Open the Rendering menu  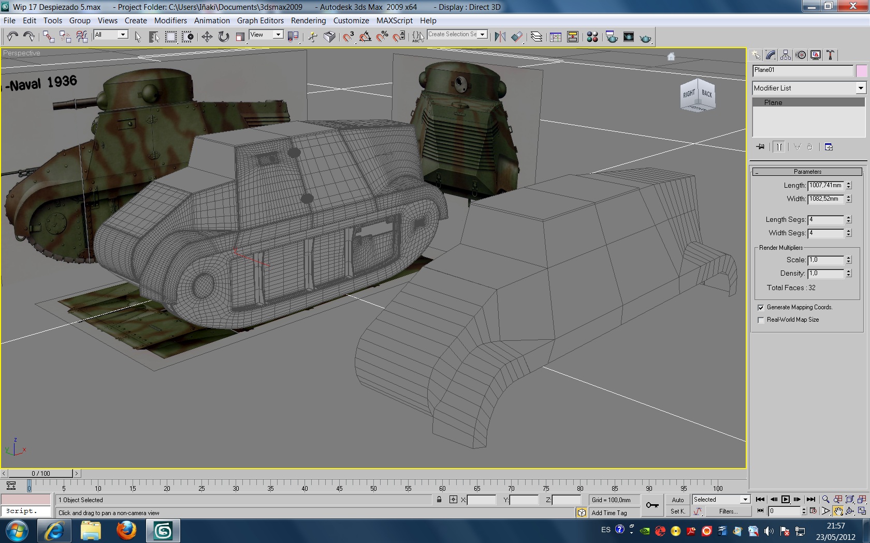(308, 21)
